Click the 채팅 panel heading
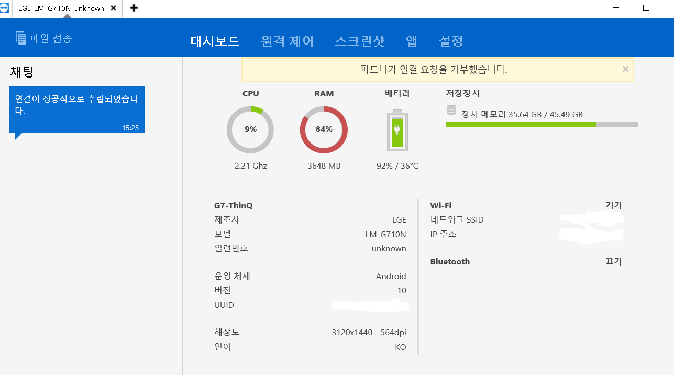Viewport: 674px width, 375px height. point(22,72)
